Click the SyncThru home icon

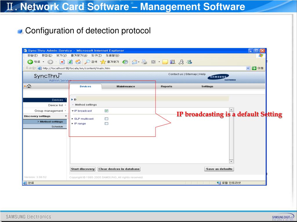(29, 86)
